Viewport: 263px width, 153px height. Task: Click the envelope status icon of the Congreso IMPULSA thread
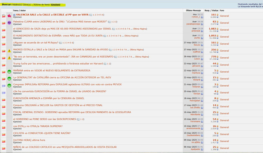coord(4,85)
